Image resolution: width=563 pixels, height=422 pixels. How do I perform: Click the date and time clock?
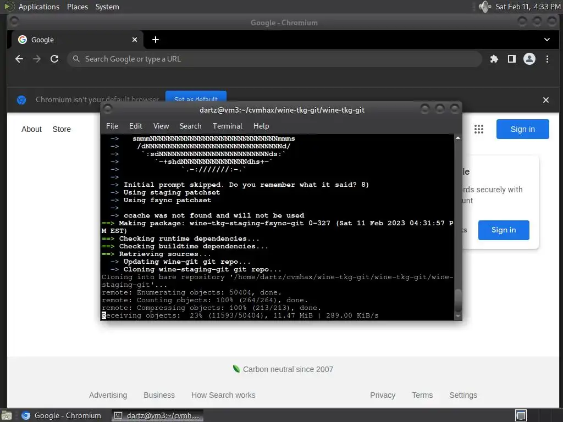pyautogui.click(x=528, y=7)
